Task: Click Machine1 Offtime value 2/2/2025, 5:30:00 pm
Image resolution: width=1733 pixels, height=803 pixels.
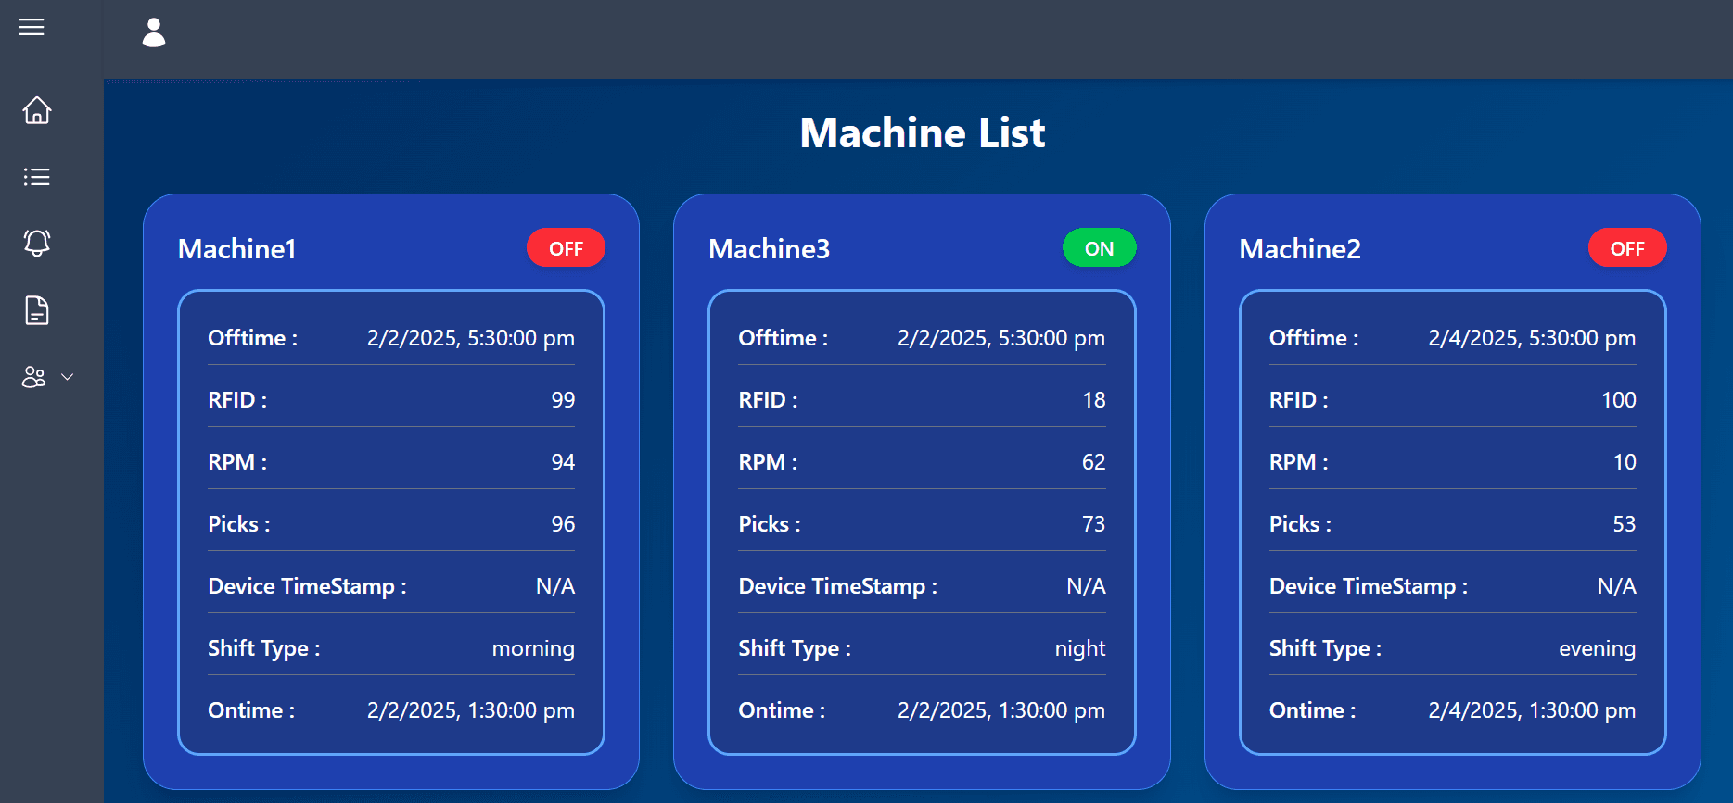Action: tap(471, 338)
